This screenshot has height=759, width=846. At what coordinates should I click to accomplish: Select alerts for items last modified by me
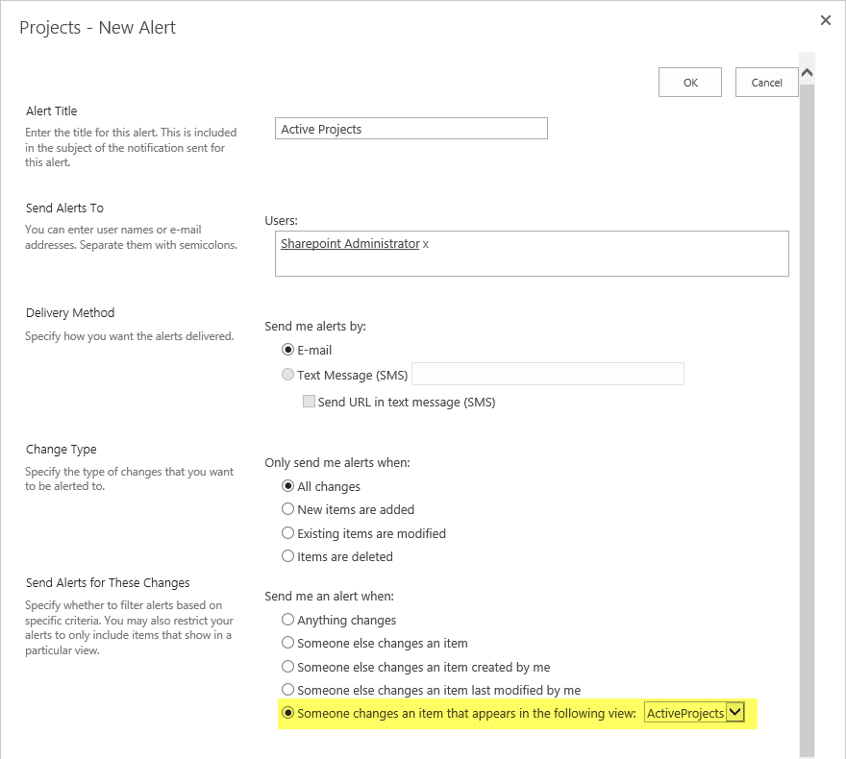tap(287, 690)
